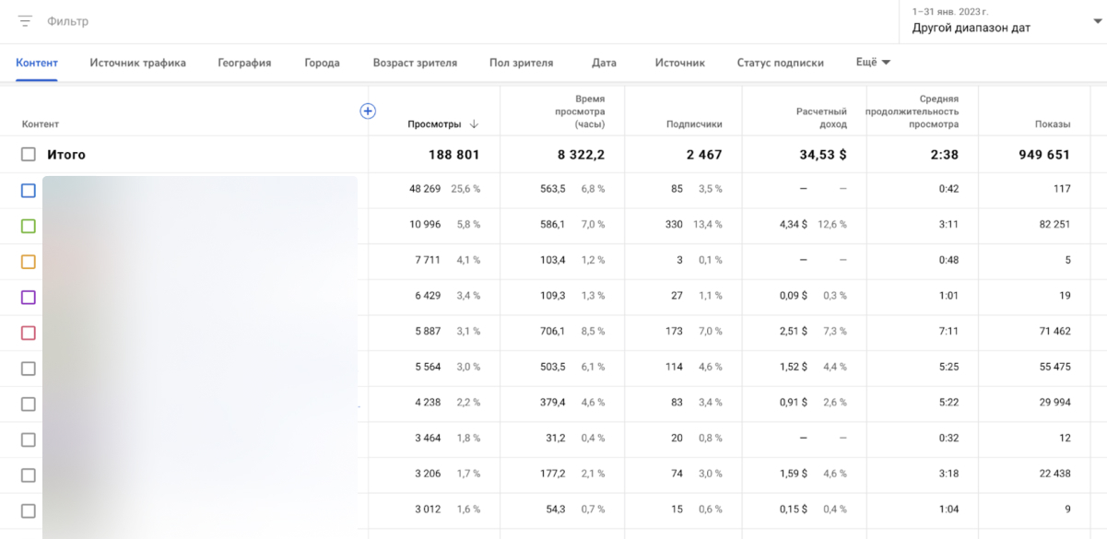
Task: Sort by the Расчетный доход column header
Action: 821,118
